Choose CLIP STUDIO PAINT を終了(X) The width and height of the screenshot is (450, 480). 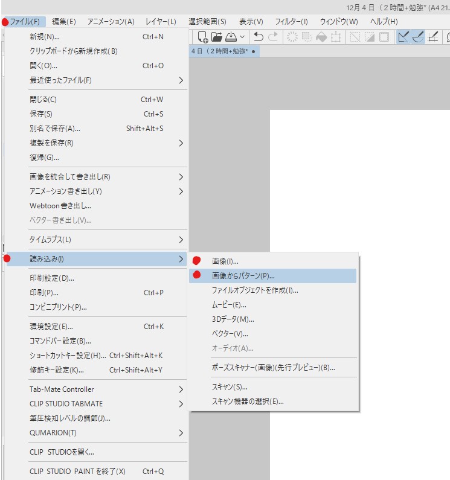pyautogui.click(x=97, y=472)
